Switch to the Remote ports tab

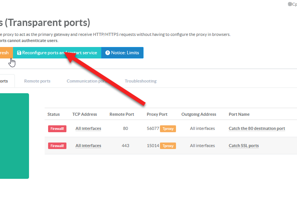coord(37,81)
